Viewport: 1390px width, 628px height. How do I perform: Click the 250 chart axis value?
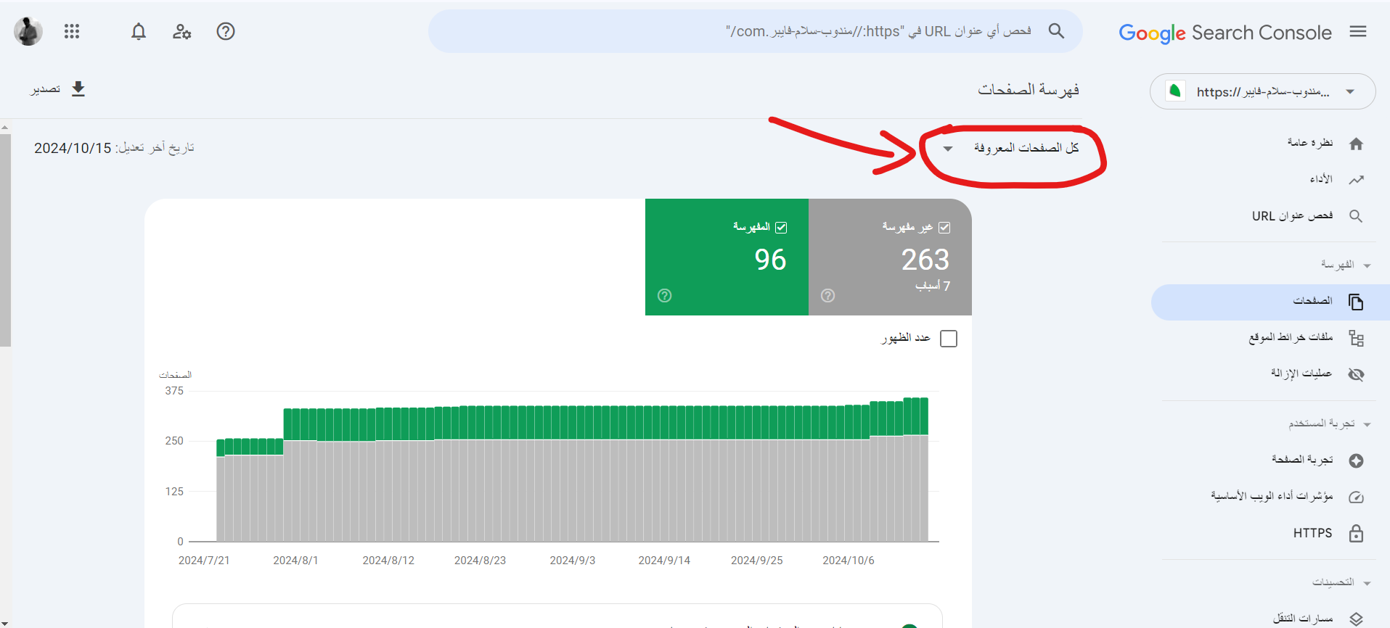[174, 441]
